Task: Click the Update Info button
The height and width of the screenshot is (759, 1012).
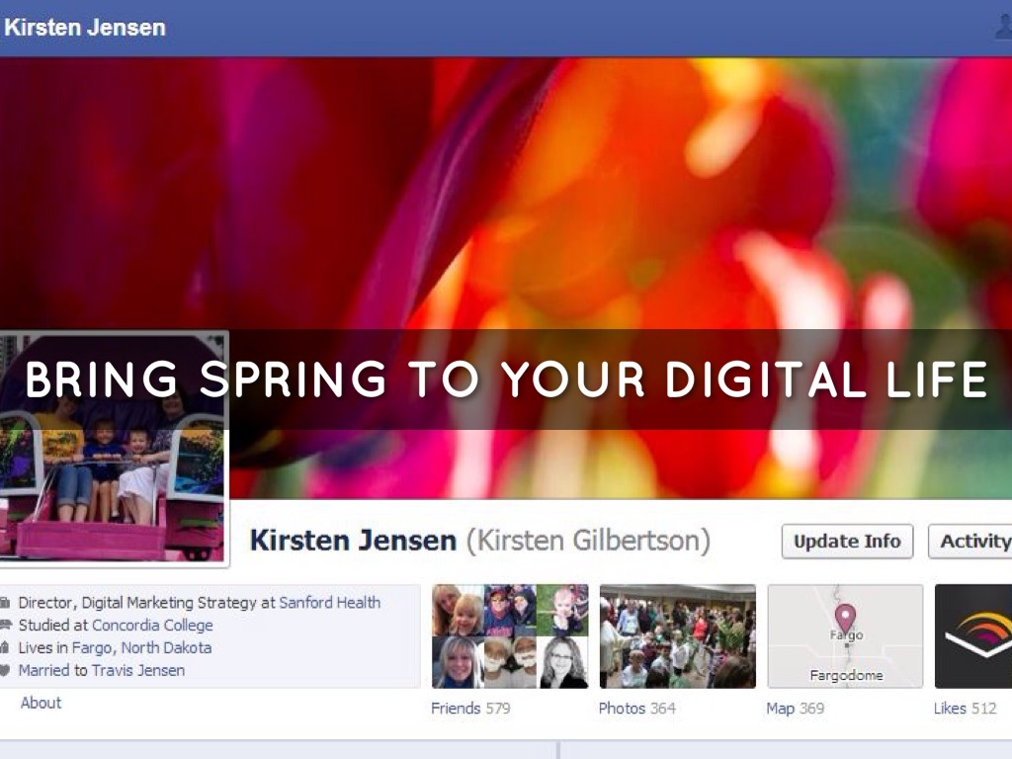Action: tap(847, 542)
